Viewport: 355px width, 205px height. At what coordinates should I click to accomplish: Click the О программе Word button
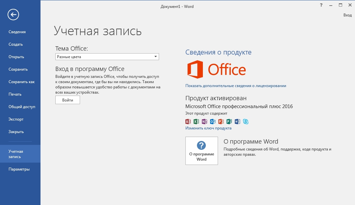(x=202, y=151)
